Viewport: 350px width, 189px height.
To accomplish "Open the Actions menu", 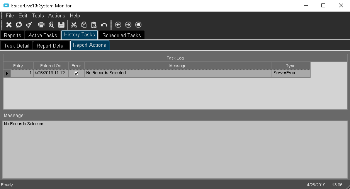I will coord(57,15).
